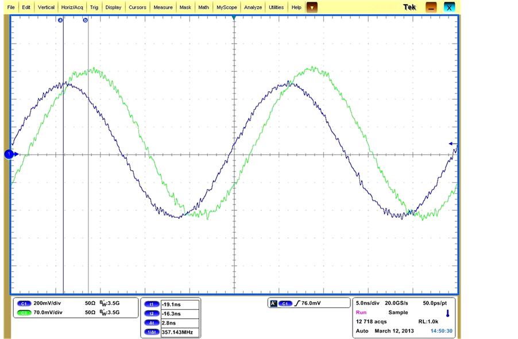The height and width of the screenshot is (339, 518).
Task: Click the C1 trigger source badge
Action: click(x=285, y=303)
